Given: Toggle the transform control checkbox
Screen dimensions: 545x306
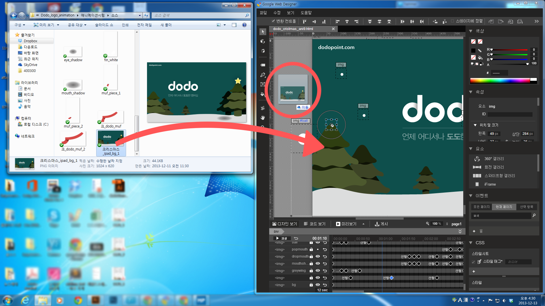Looking at the screenshot, I should coord(273,21).
